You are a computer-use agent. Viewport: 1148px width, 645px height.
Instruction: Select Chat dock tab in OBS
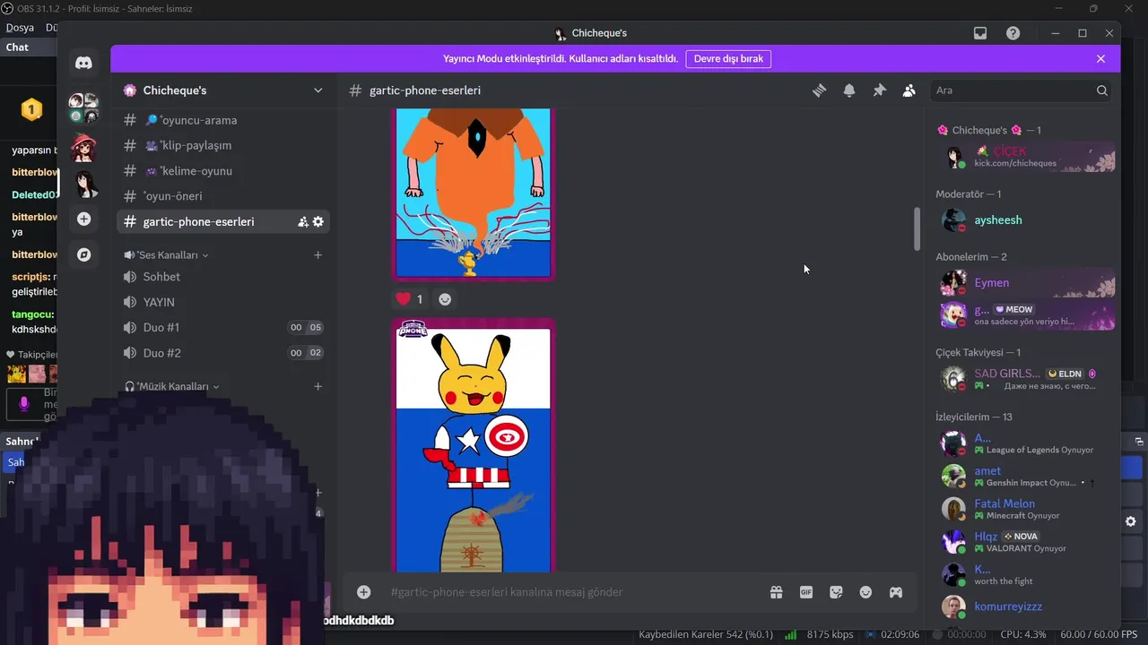click(18, 47)
